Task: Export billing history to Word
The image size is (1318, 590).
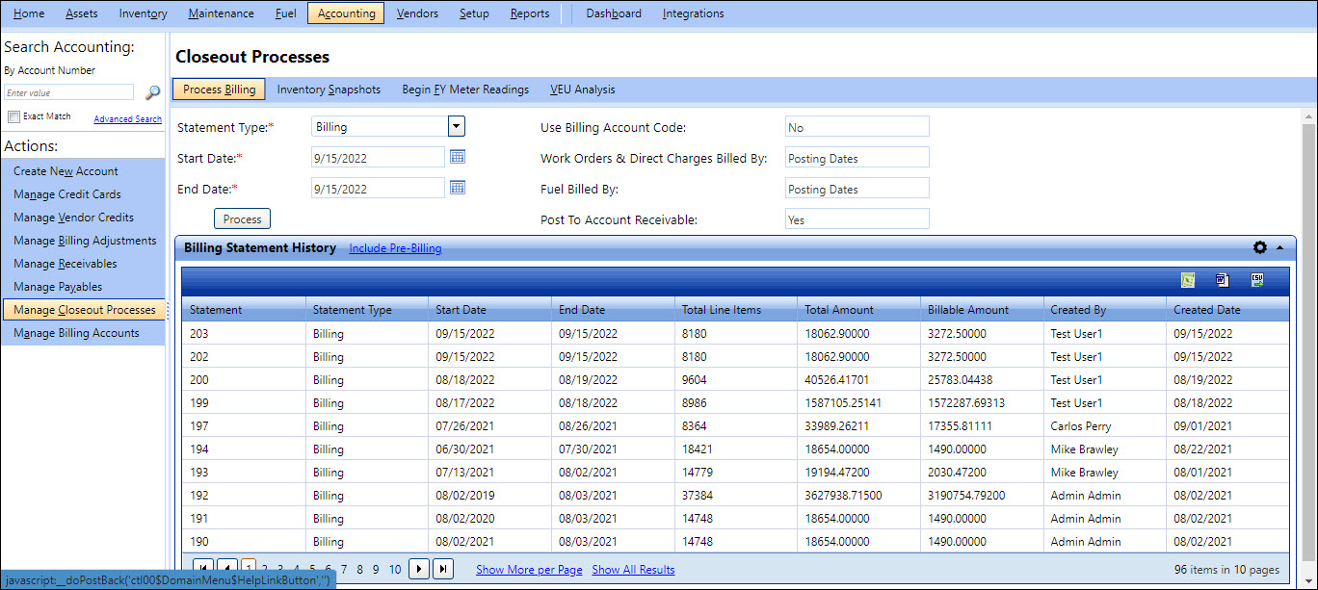Action: [x=1223, y=280]
